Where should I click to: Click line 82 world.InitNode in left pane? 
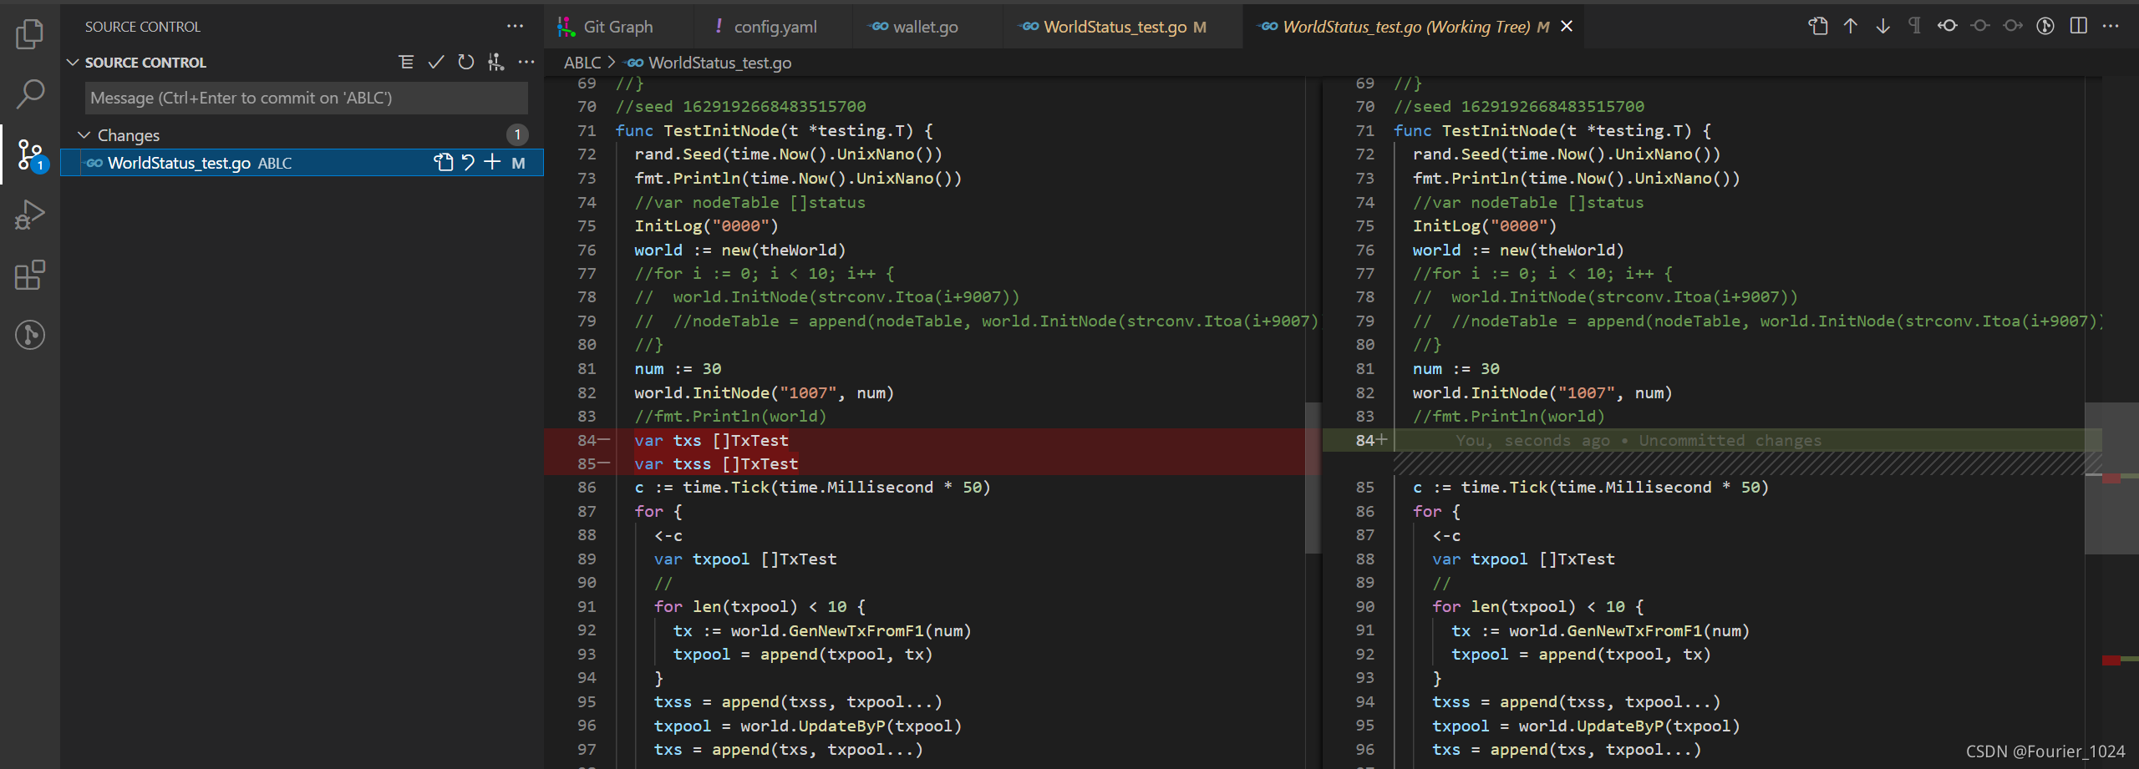click(x=765, y=392)
